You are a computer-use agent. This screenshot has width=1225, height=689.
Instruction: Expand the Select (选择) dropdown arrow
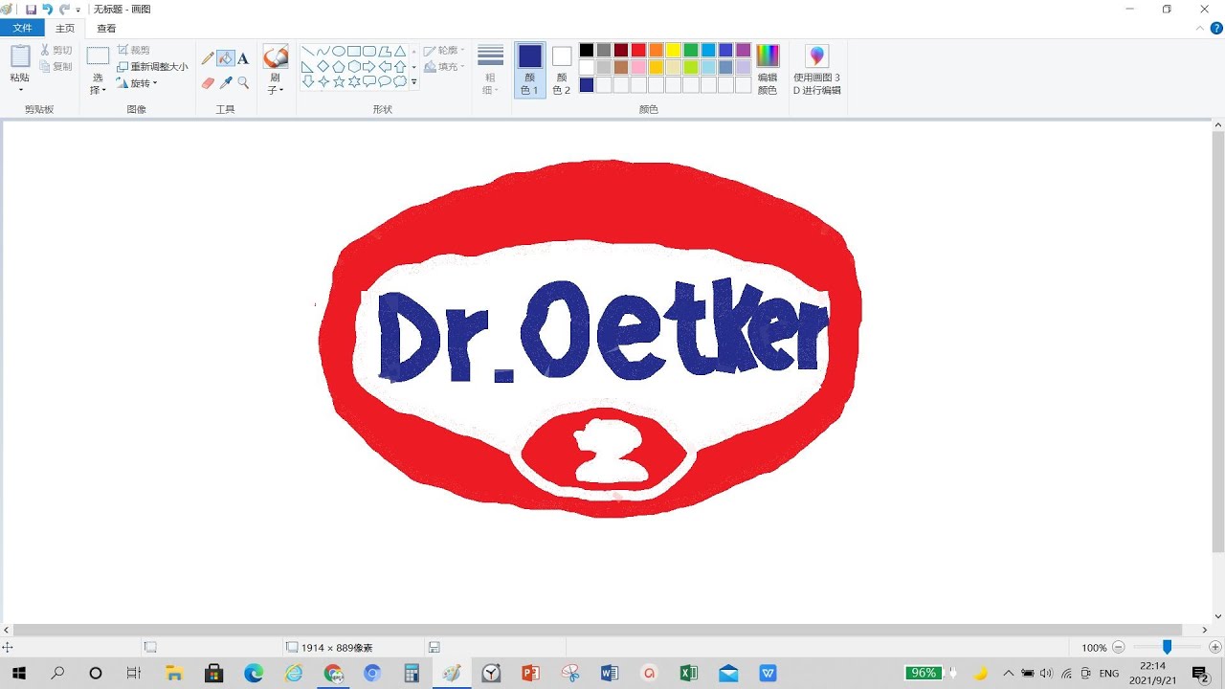[105, 90]
